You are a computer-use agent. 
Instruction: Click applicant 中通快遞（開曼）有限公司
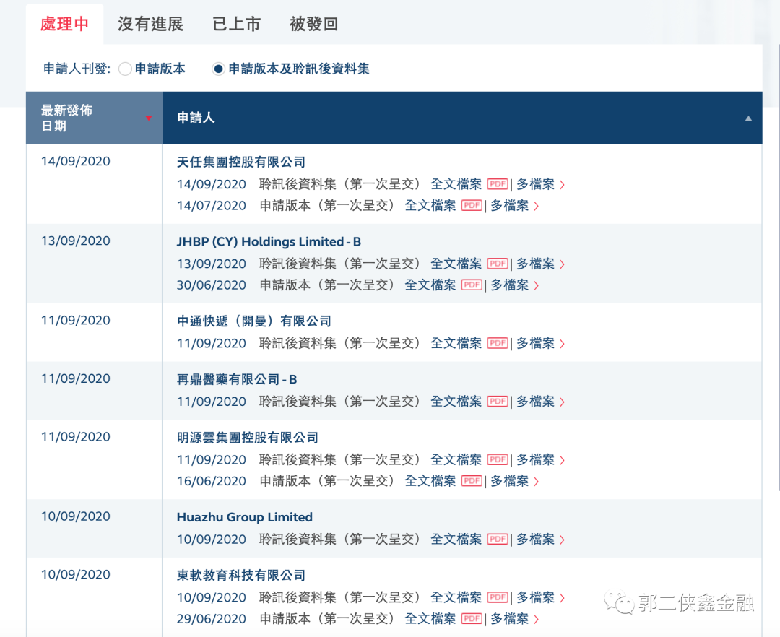(254, 321)
